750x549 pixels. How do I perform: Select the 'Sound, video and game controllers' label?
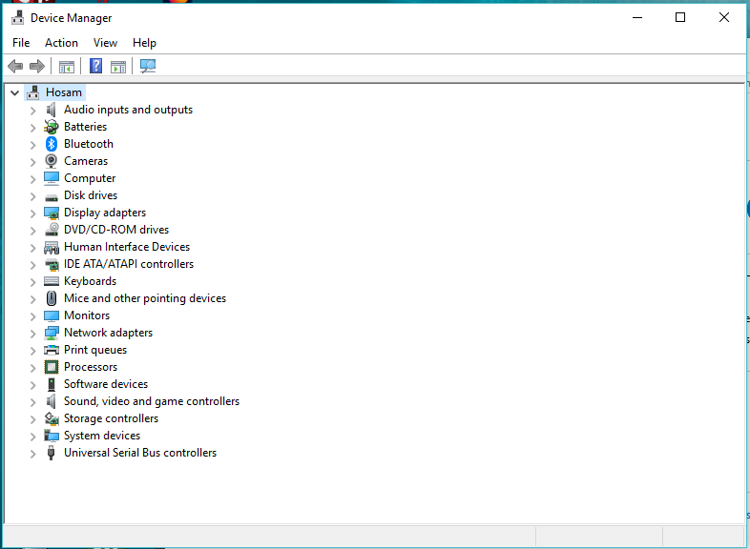[152, 401]
